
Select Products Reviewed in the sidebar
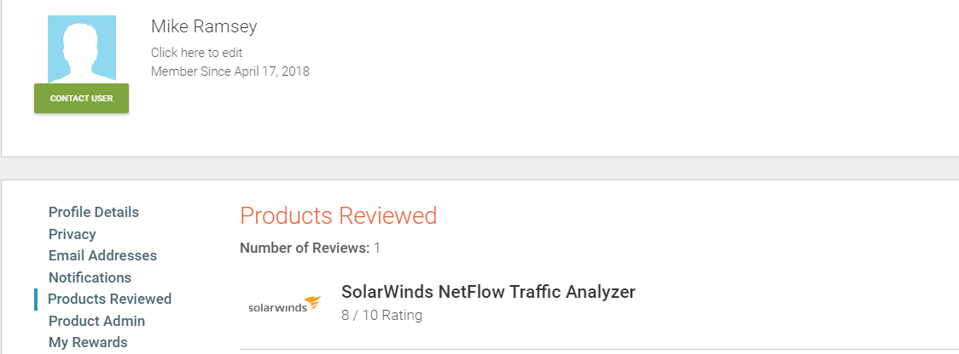pyautogui.click(x=109, y=299)
